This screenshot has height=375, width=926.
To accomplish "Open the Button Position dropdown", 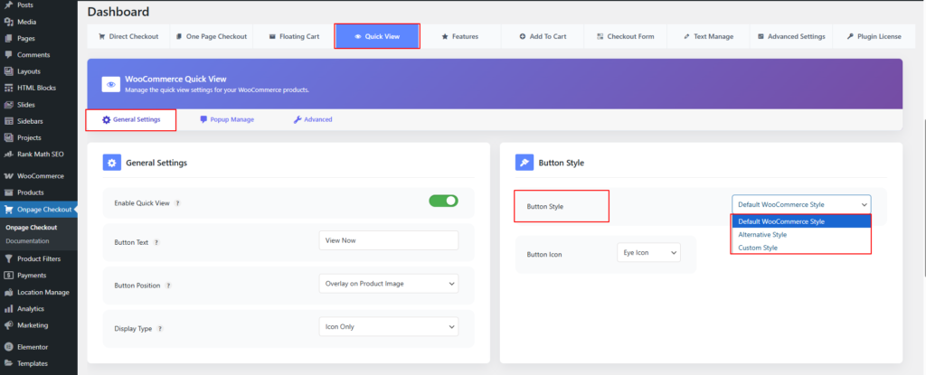I will pos(389,284).
